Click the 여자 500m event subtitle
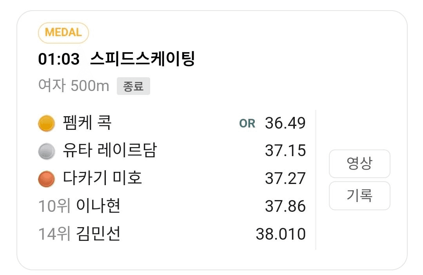The height and width of the screenshot is (275, 423). pyautogui.click(x=74, y=86)
